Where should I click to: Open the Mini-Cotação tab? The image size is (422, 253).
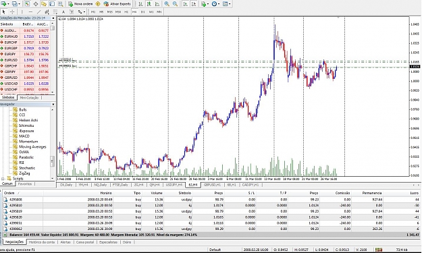coord(29,98)
